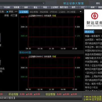This screenshot has width=102, height=102.
Task: Select the 外汇 toolbar tab
Action: pos(83,7)
